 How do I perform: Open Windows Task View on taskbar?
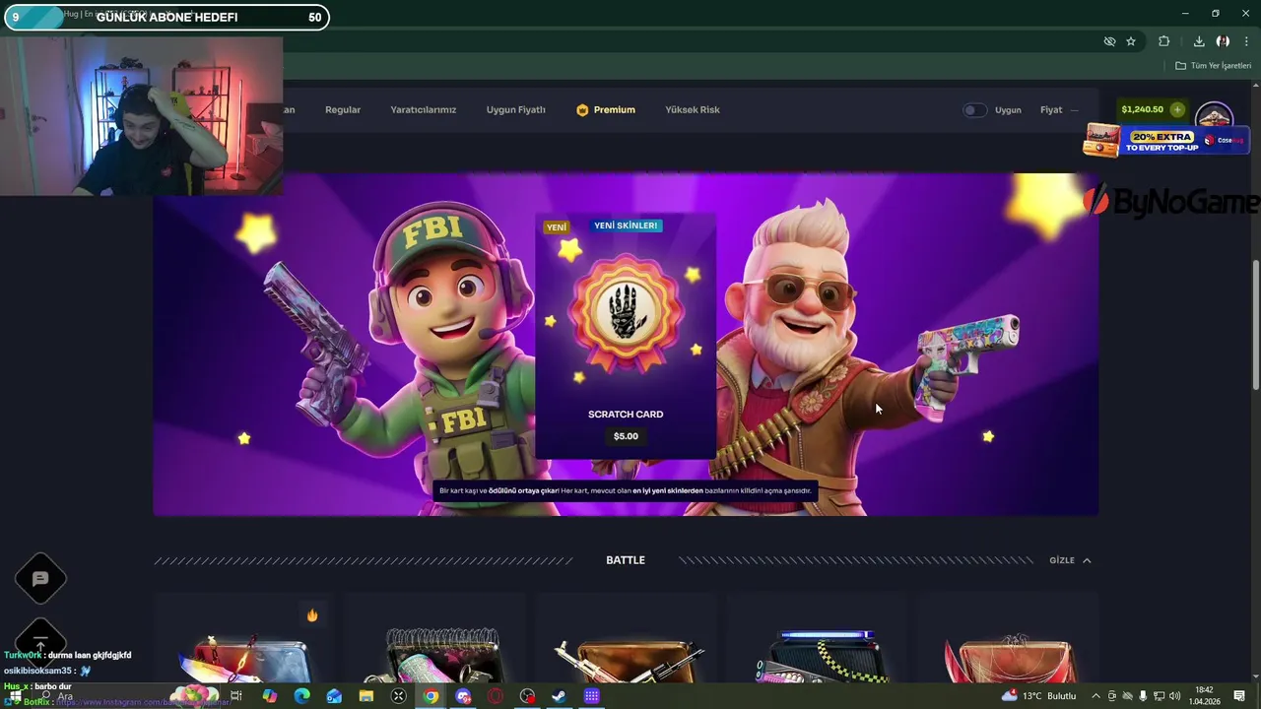pyautogui.click(x=236, y=696)
